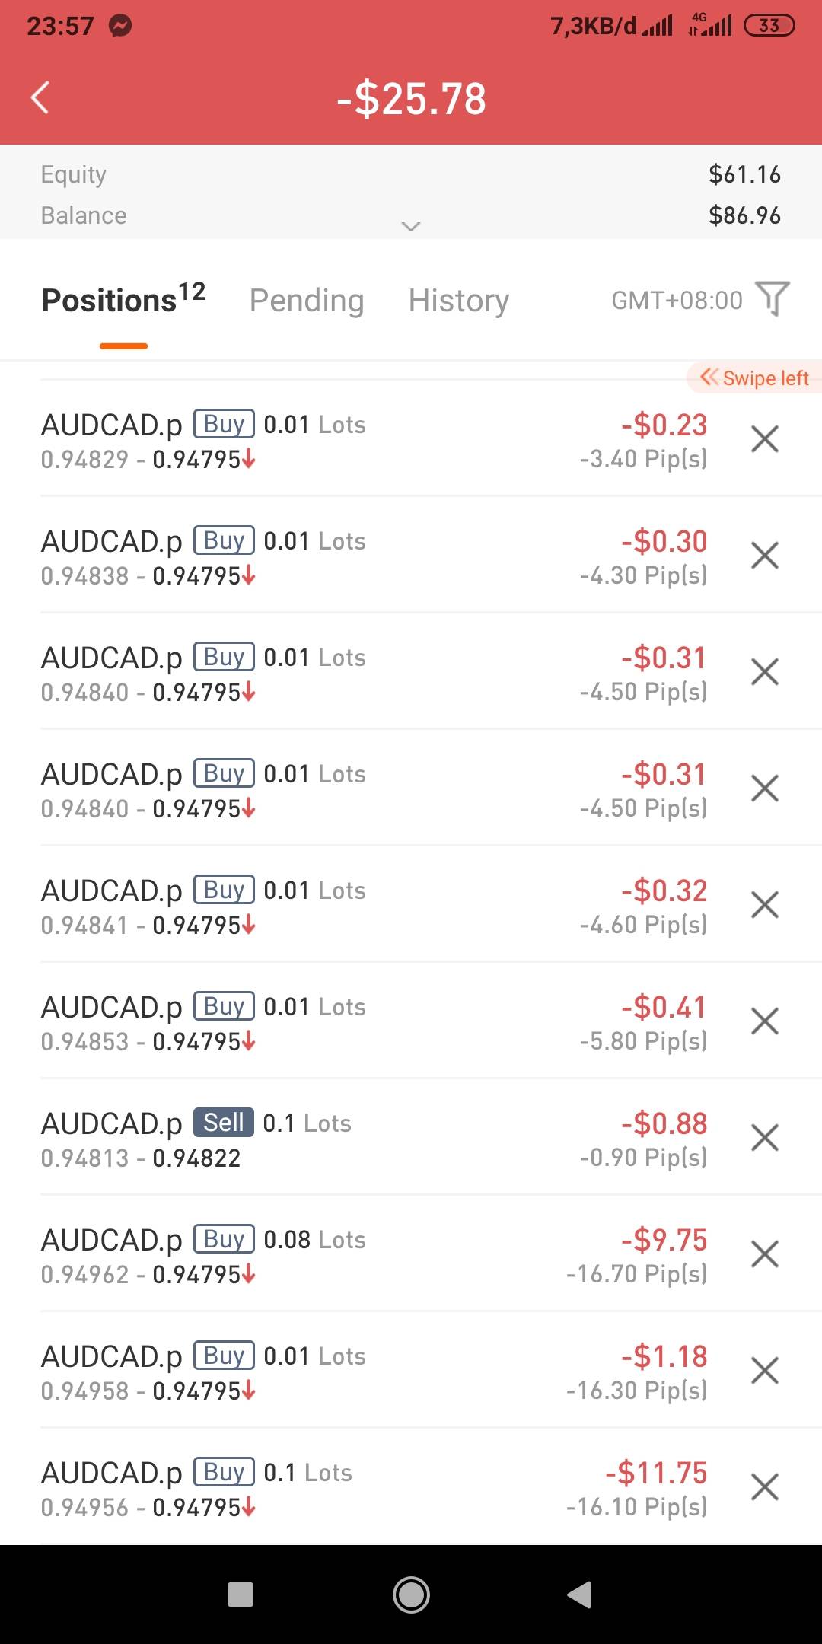Tap the Swipe left hint badge

click(x=755, y=378)
